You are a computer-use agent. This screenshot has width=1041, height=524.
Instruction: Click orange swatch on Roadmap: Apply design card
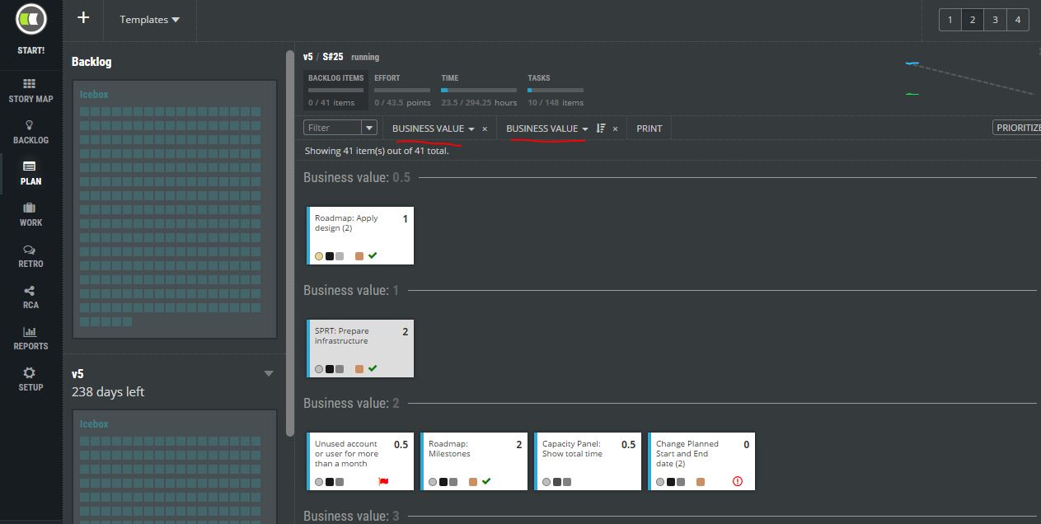tap(359, 256)
